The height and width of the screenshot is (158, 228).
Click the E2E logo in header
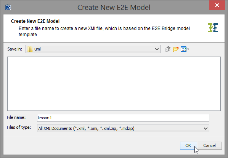(x=213, y=28)
